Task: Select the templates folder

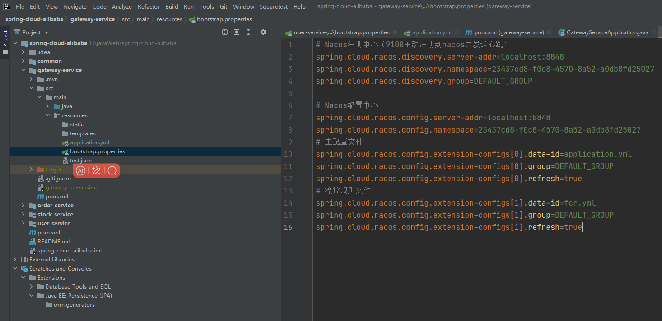Action: coord(79,133)
